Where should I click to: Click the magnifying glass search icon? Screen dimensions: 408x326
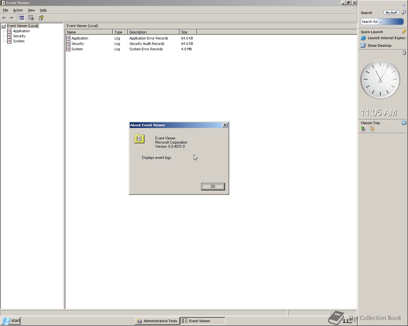click(x=404, y=12)
